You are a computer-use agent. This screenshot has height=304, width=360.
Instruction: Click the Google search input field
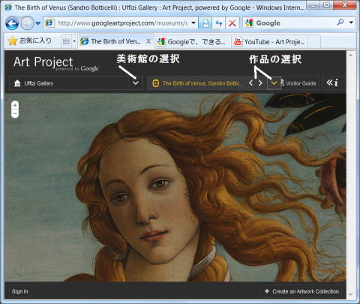[x=295, y=23]
